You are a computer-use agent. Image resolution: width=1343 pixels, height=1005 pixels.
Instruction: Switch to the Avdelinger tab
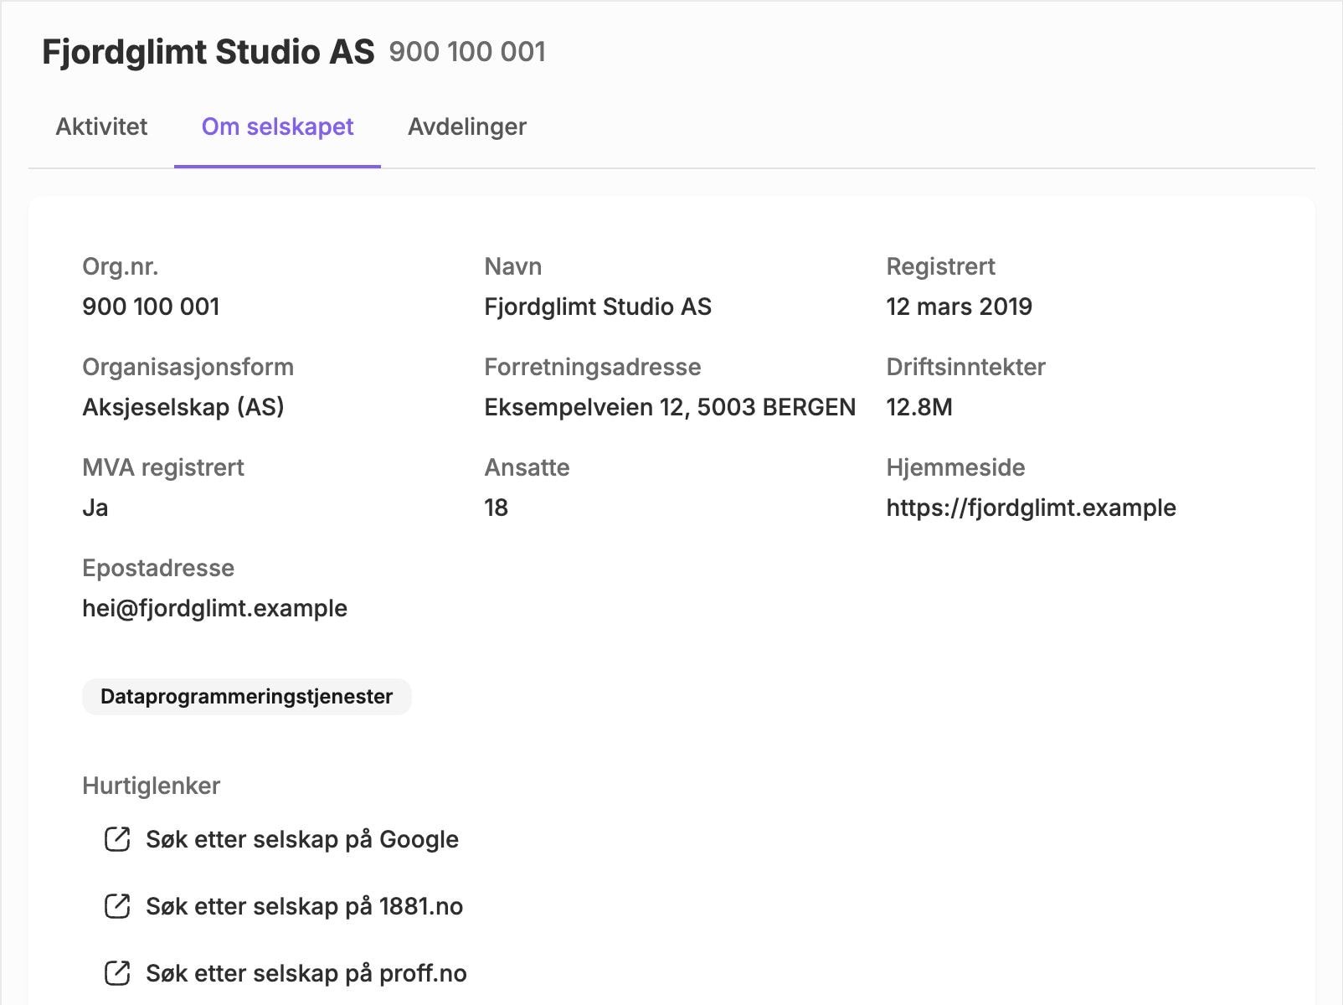(x=467, y=126)
